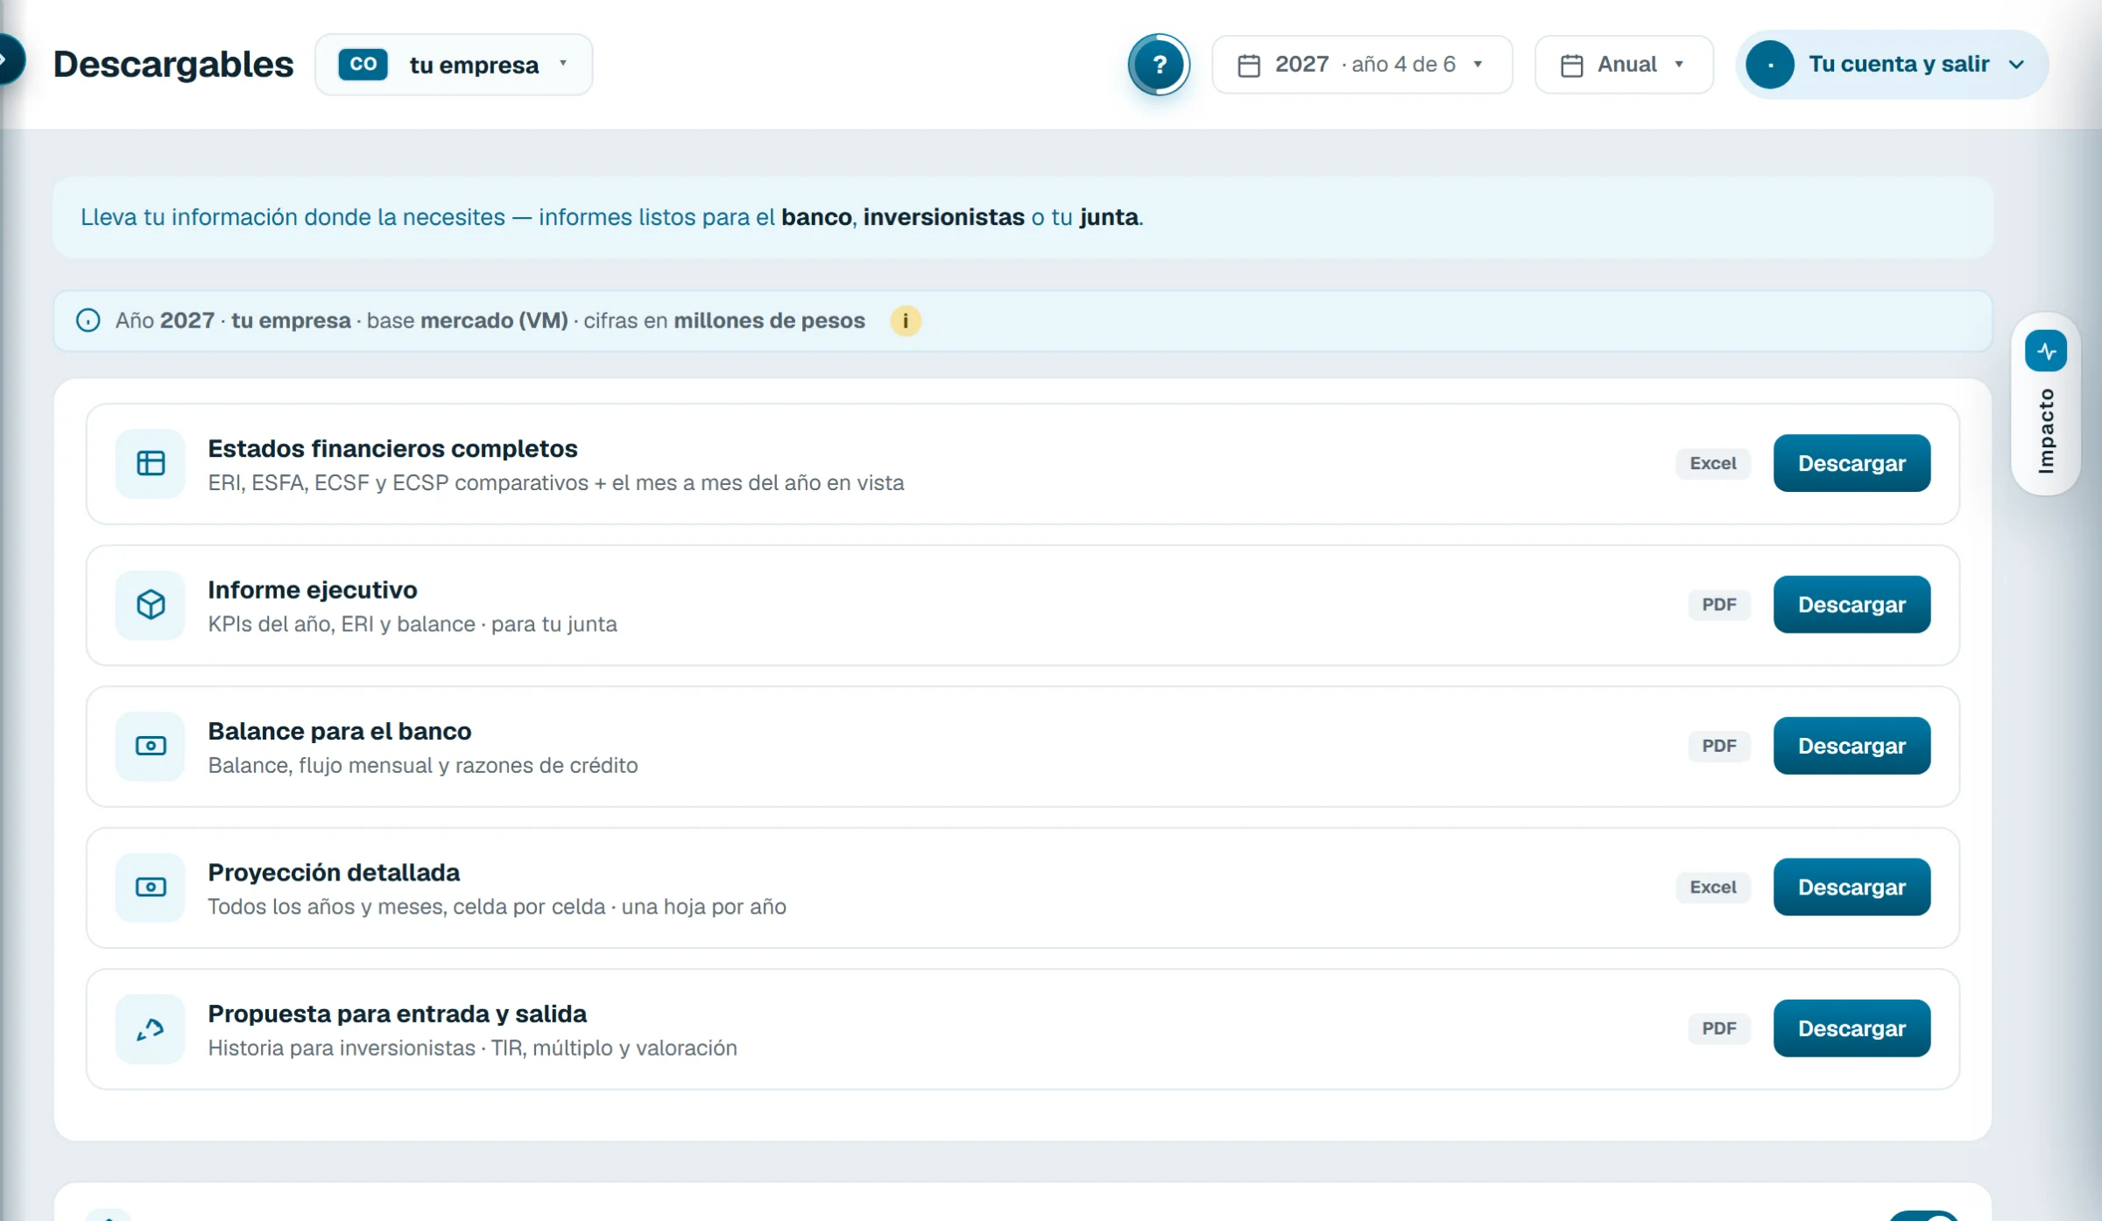Click the Lleva tu información donde la necesites banner
Viewport: 2102px width, 1221px height.
point(1023,217)
